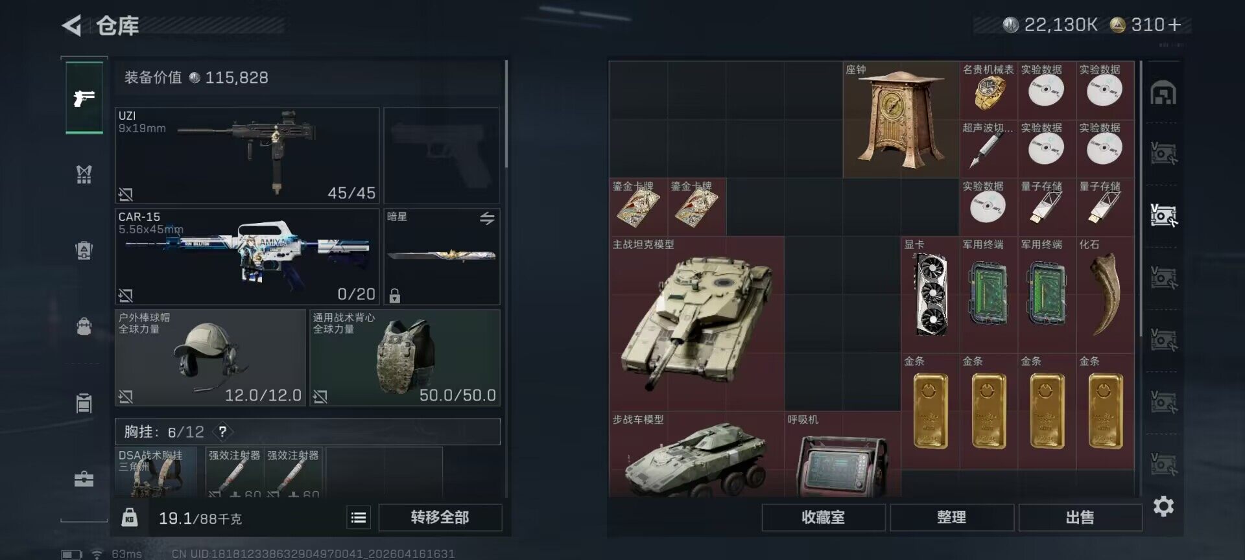The image size is (1245, 560).
Task: Click the lock icon on 暗星 knife
Action: [394, 296]
